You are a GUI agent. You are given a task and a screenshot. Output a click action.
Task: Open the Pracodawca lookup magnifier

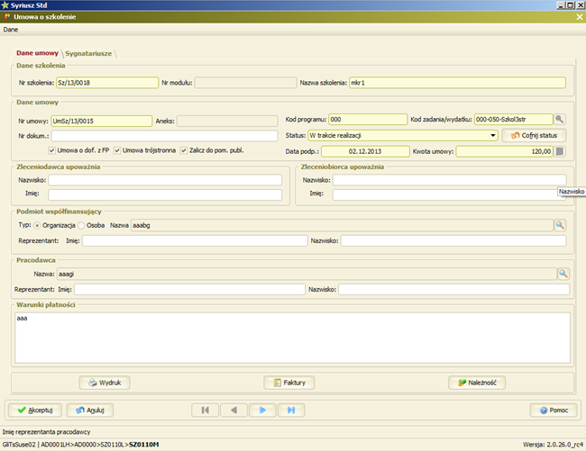coord(563,274)
